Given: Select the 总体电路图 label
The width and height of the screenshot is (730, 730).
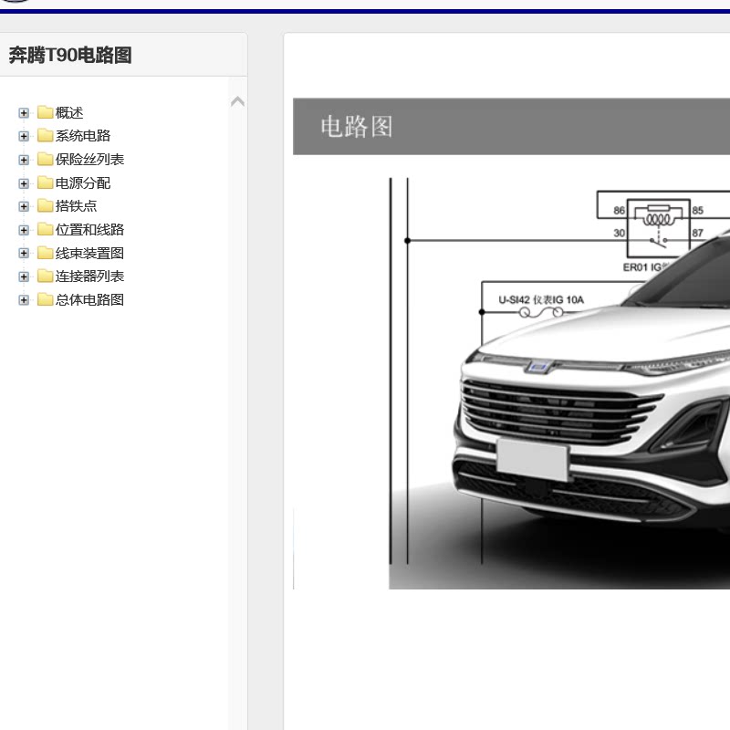Looking at the screenshot, I should [89, 300].
